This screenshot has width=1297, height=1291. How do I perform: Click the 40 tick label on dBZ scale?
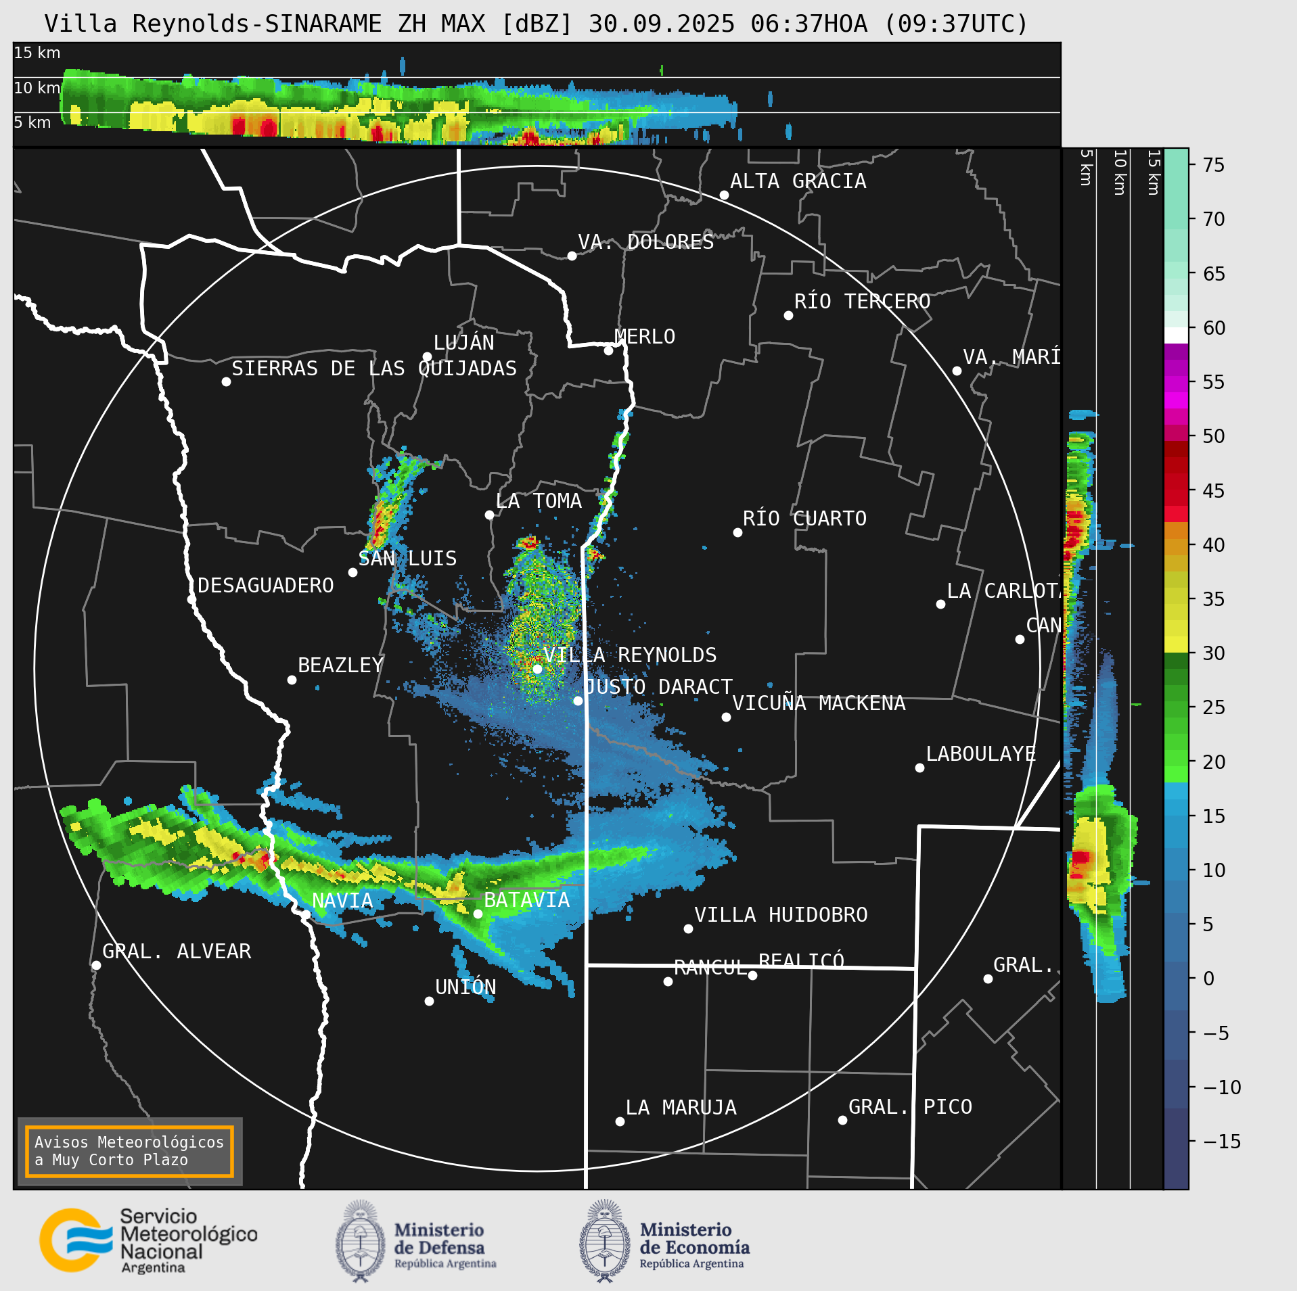[1214, 544]
